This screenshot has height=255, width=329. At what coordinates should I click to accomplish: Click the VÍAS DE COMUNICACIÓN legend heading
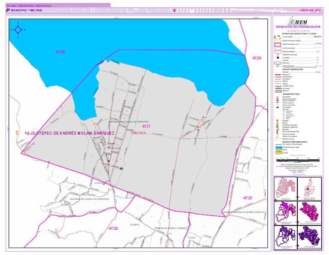click(x=293, y=70)
